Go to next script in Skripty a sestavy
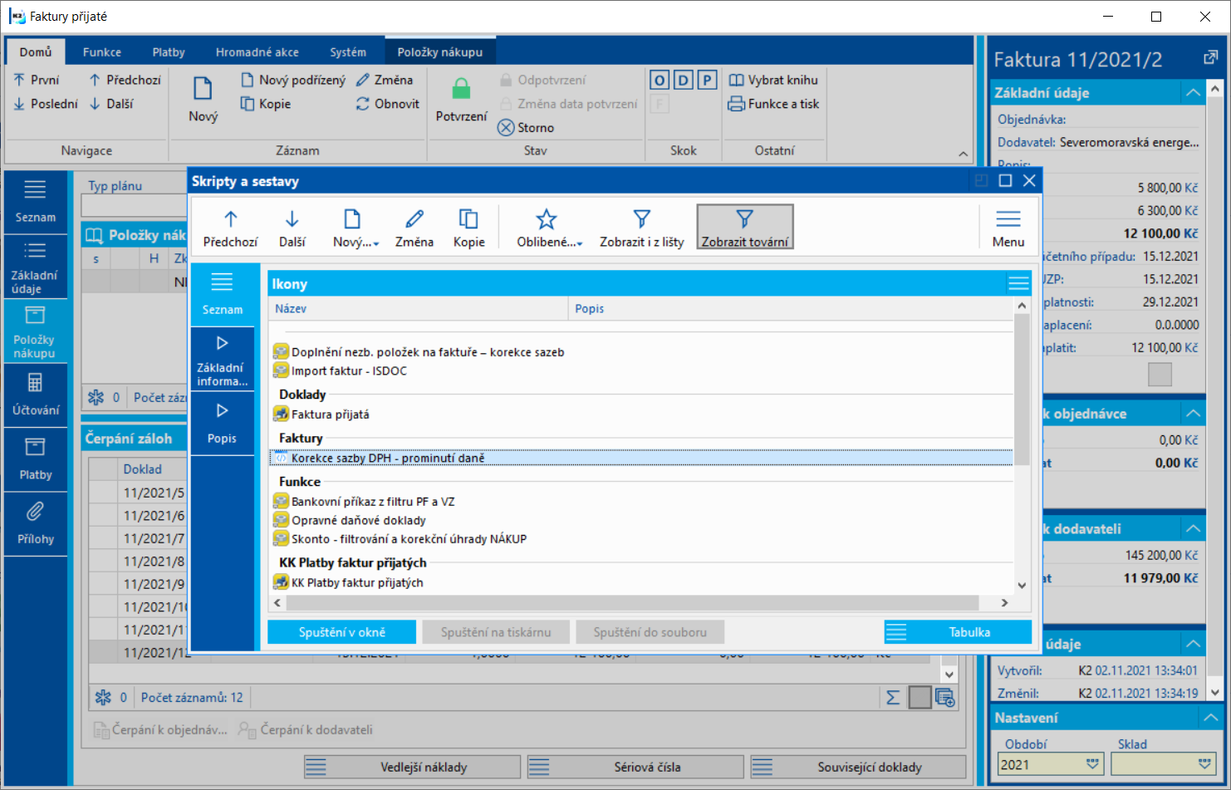Screen dimensions: 1231x790 (292, 228)
